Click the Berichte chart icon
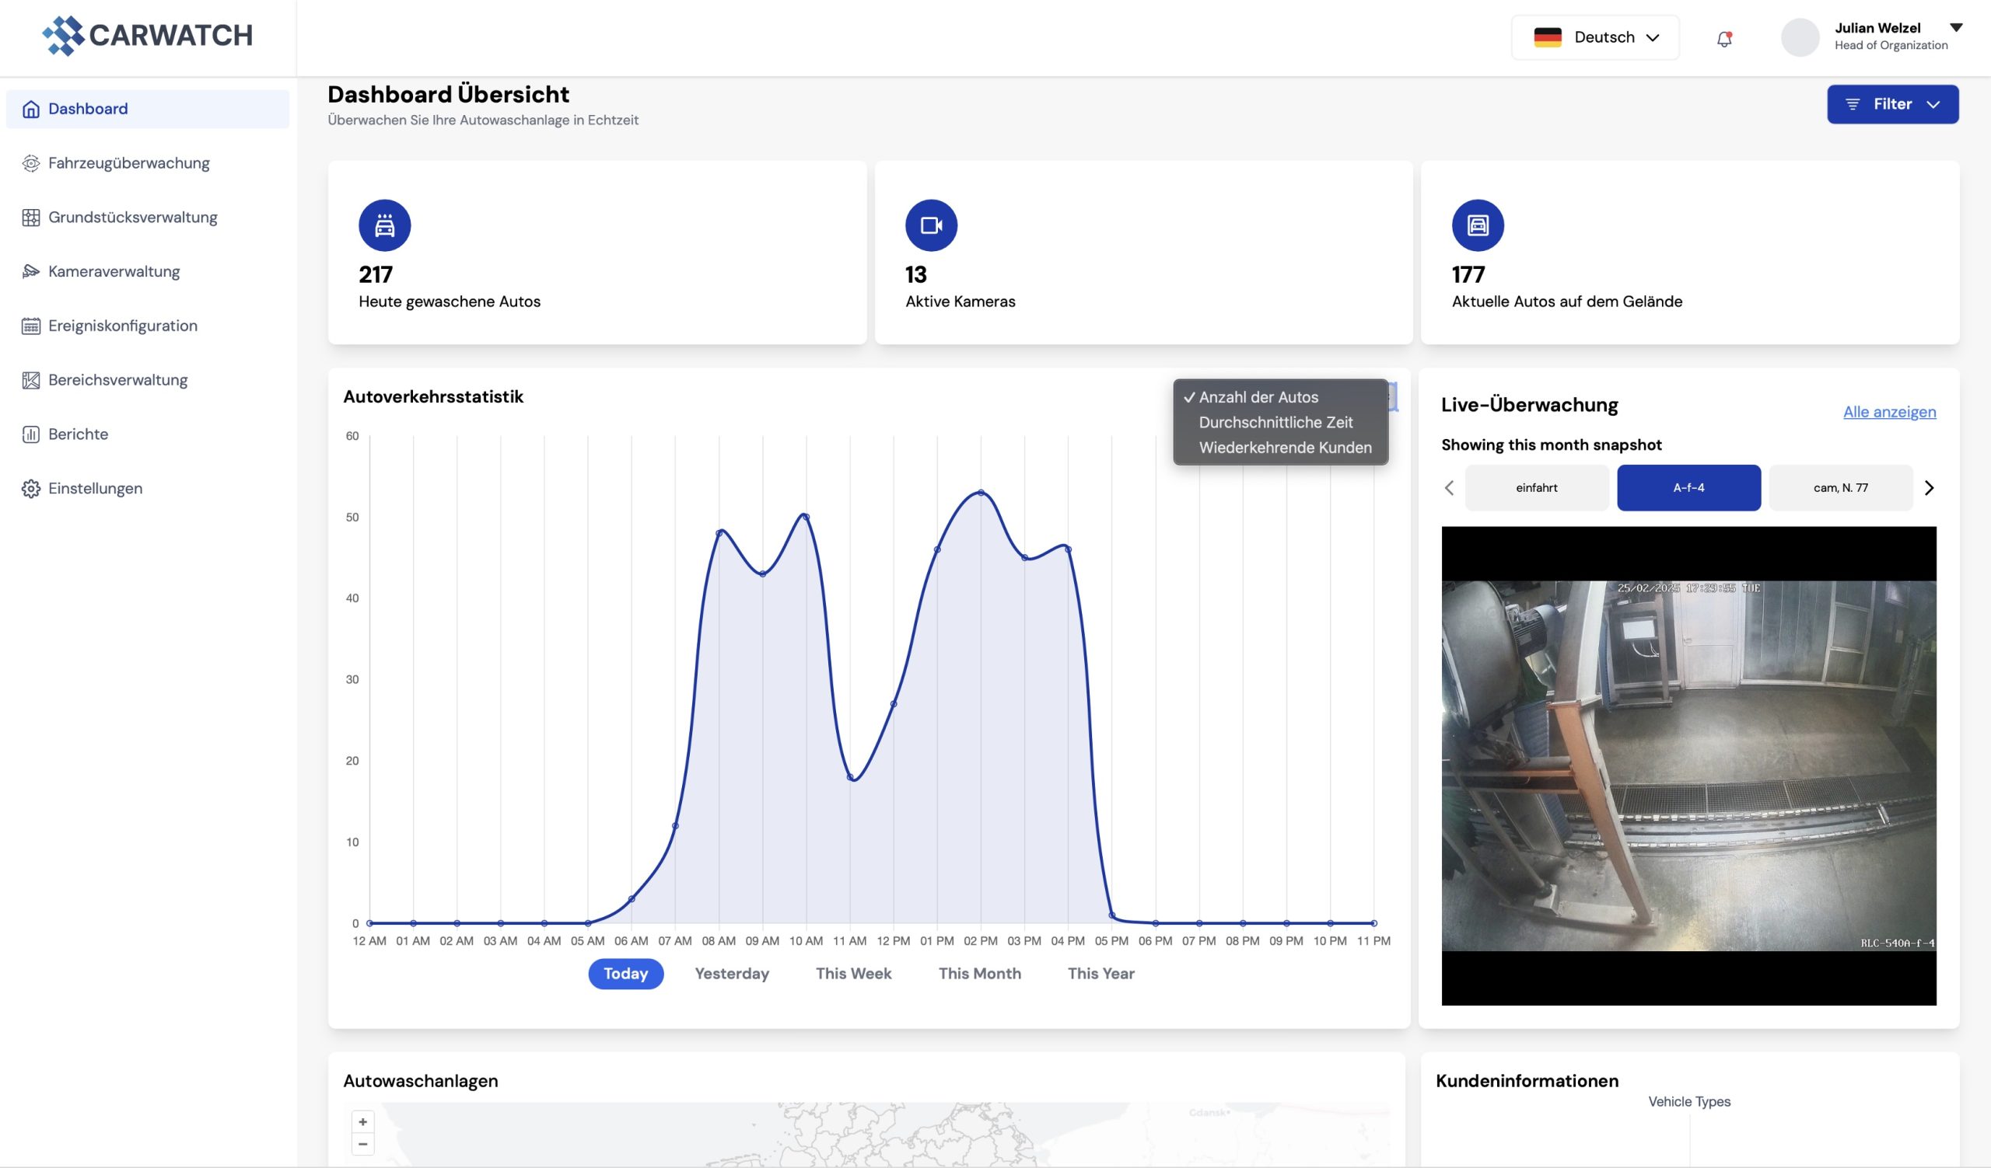Image resolution: width=1991 pixels, height=1168 pixels. pos(31,434)
